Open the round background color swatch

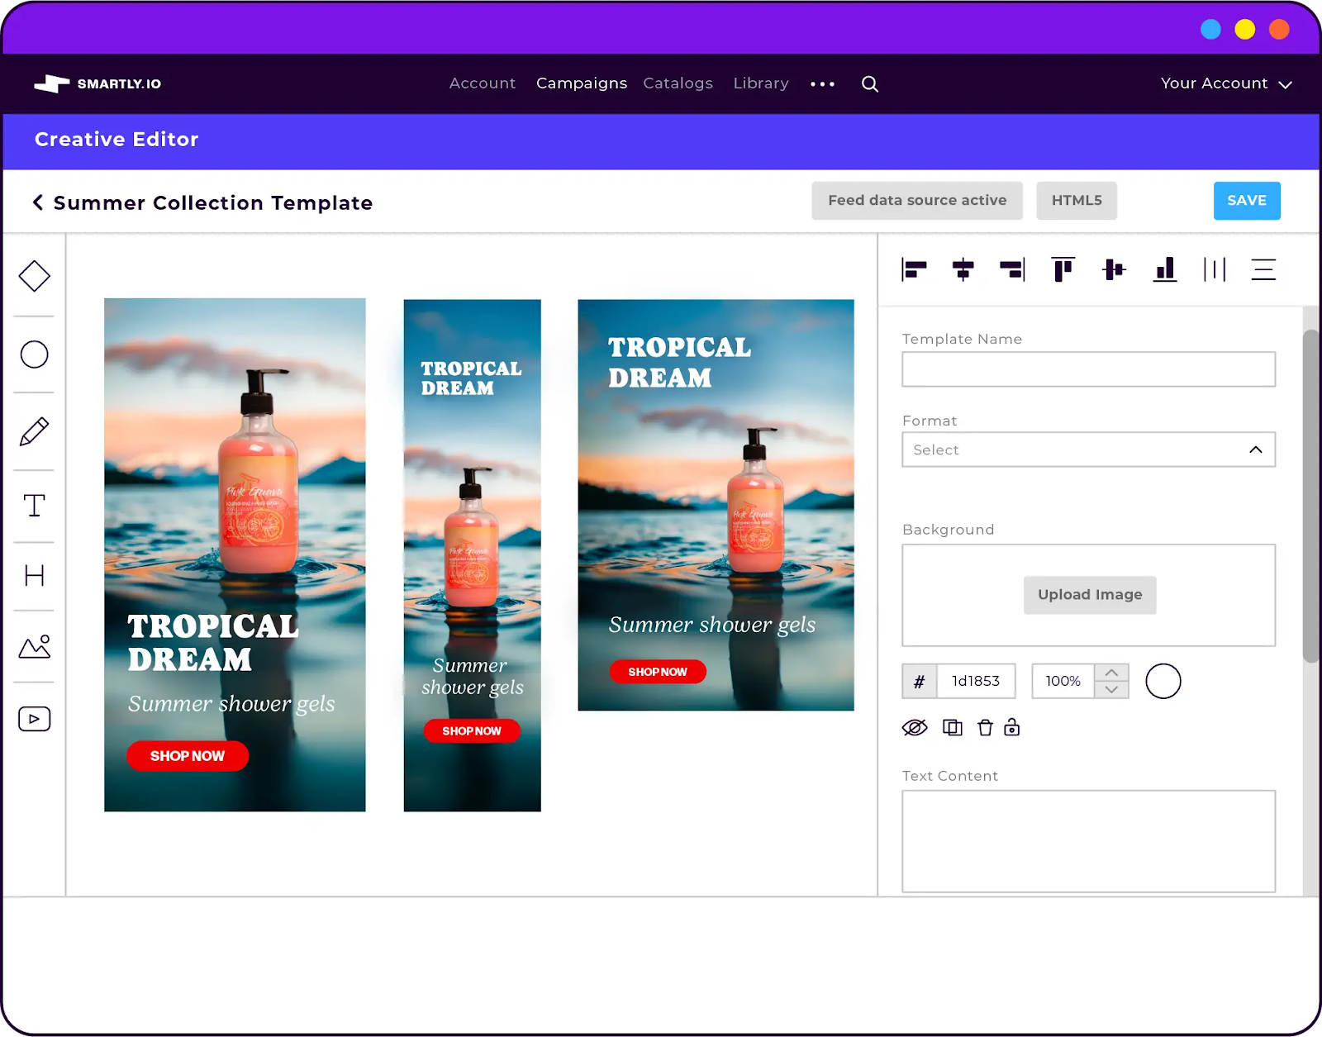[x=1163, y=682]
